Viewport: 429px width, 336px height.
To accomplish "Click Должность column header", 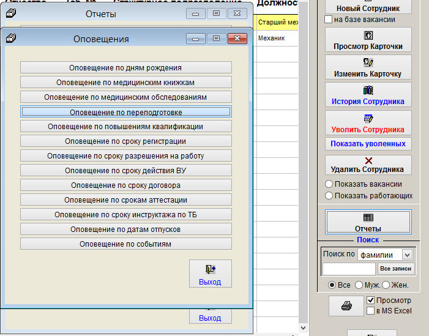I will (x=277, y=4).
